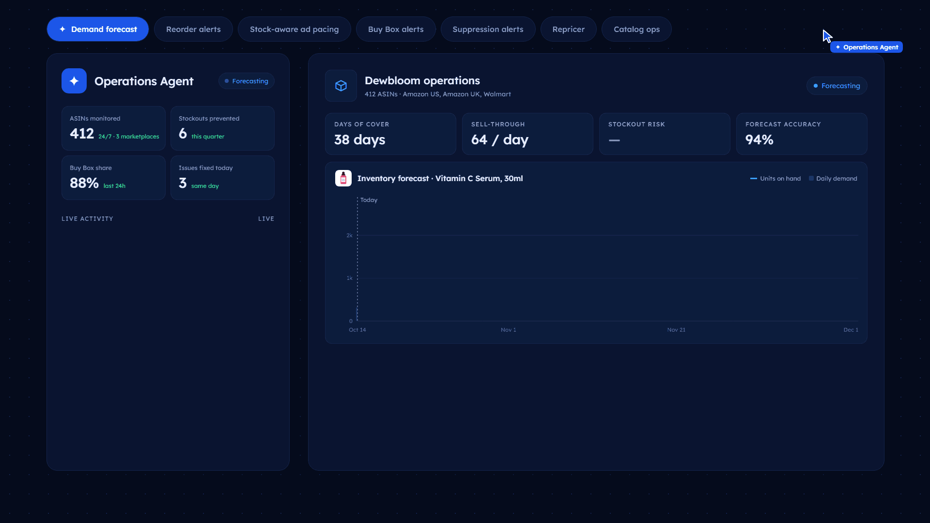Screen dimensions: 930x523
Task: Toggle Units on hand legend item
Action: (775, 178)
